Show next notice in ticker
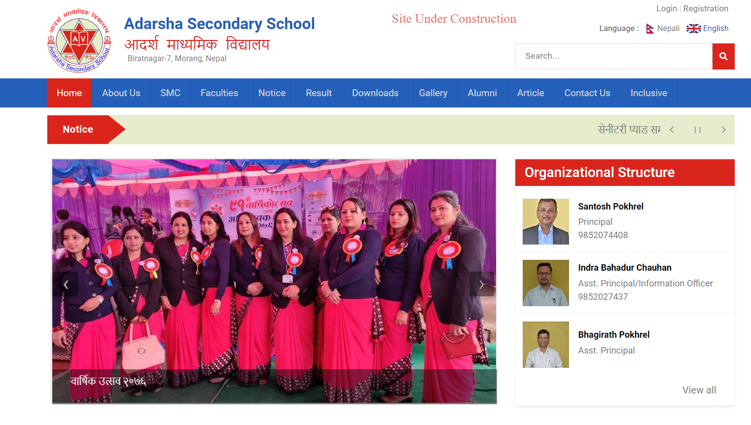This screenshot has width=751, height=425. [723, 130]
